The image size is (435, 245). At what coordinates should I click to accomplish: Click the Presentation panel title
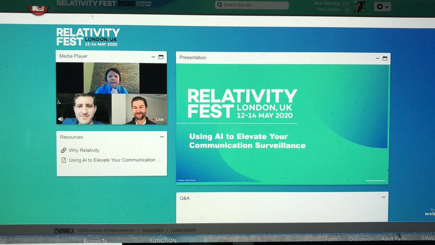(x=193, y=58)
